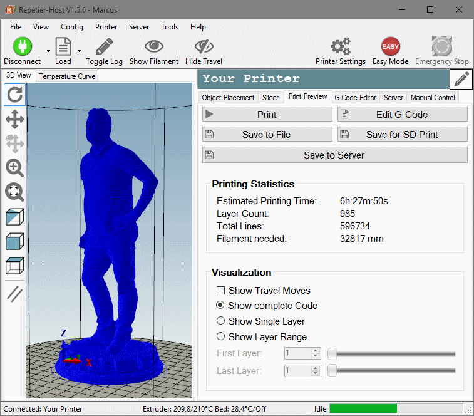Screen dimensions: 474x416
Task: Click the Load file icon
Action: (63, 46)
